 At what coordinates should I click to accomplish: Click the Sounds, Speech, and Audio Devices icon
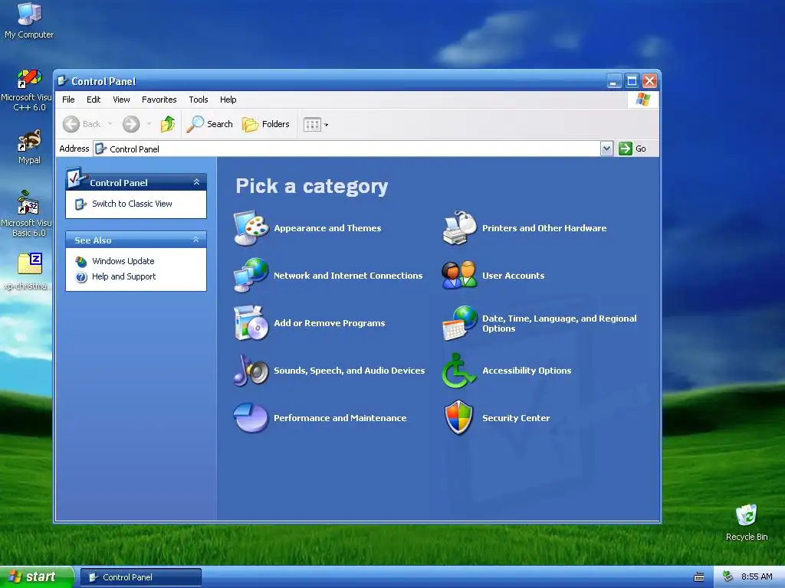coord(251,371)
